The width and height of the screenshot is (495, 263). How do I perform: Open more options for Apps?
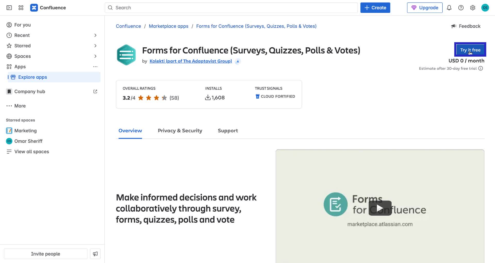95,67
